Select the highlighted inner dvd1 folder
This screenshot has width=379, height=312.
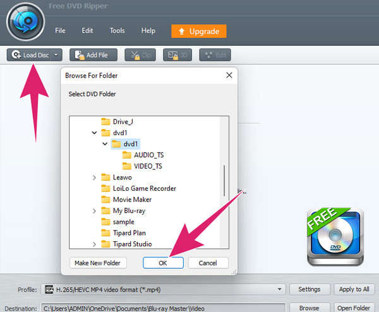point(126,144)
